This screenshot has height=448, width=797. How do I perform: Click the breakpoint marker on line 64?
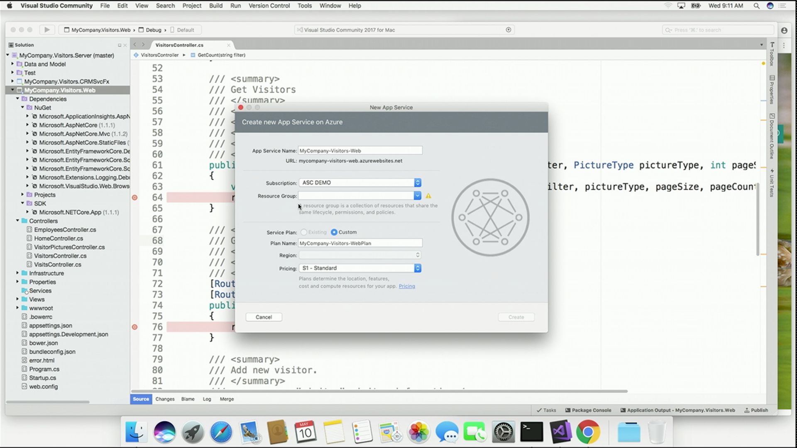tap(134, 197)
